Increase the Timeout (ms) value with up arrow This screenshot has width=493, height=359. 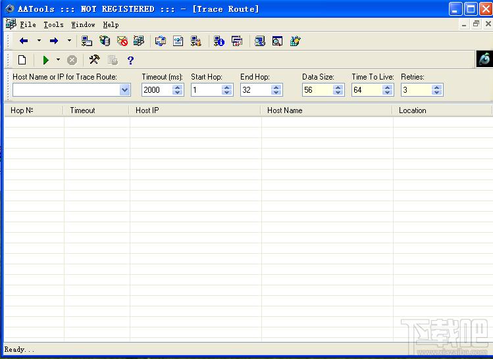tap(177, 87)
